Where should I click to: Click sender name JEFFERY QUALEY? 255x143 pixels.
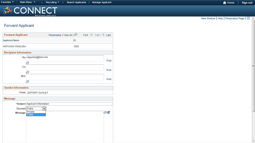coord(37,93)
